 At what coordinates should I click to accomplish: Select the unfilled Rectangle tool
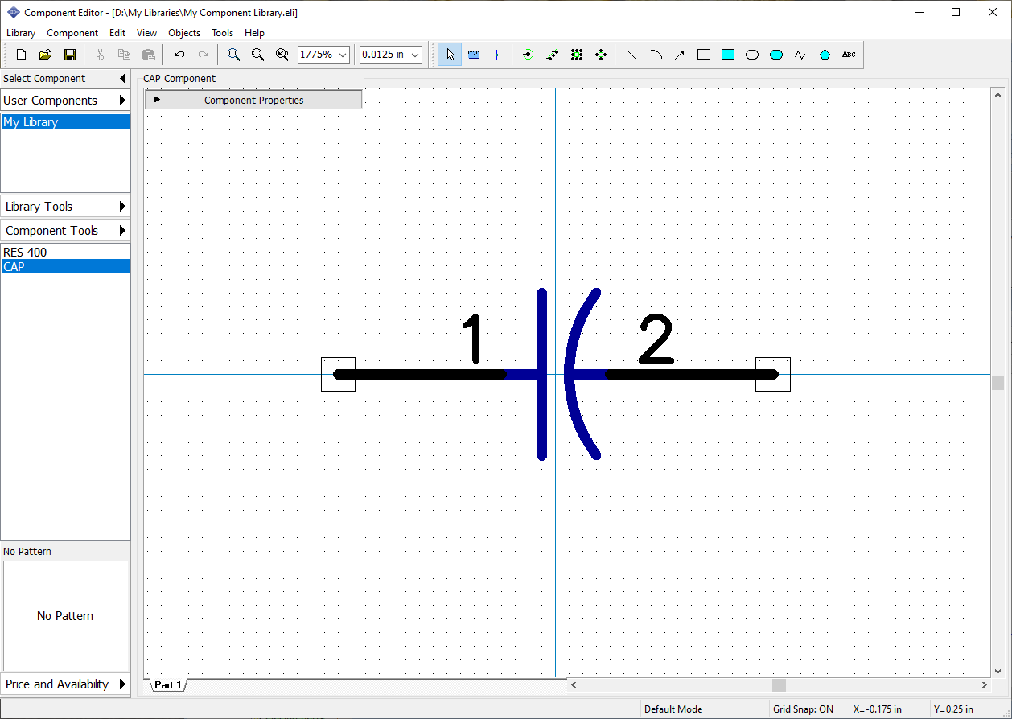pyautogui.click(x=704, y=55)
